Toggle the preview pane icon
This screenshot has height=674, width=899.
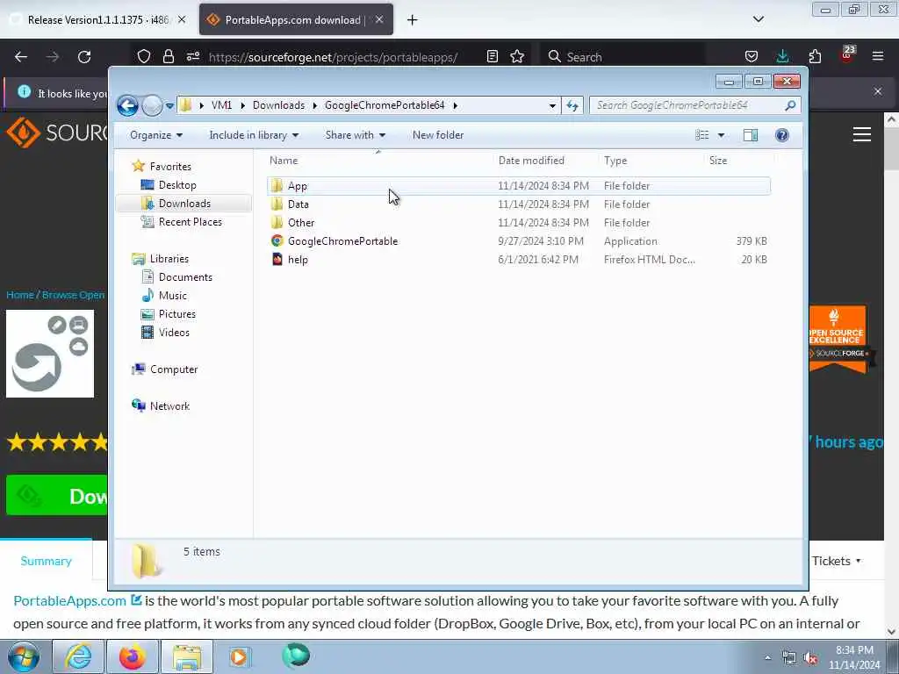[751, 135]
